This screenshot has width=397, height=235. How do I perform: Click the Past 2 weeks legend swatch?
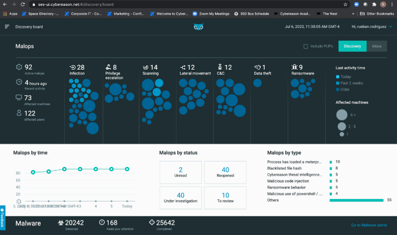pyautogui.click(x=338, y=83)
